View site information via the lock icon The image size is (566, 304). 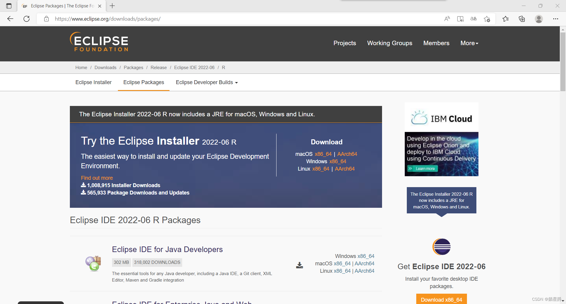(x=46, y=19)
